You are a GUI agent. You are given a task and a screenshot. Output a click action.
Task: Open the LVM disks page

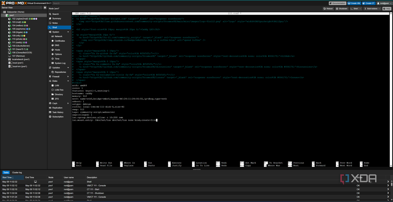[59, 86]
